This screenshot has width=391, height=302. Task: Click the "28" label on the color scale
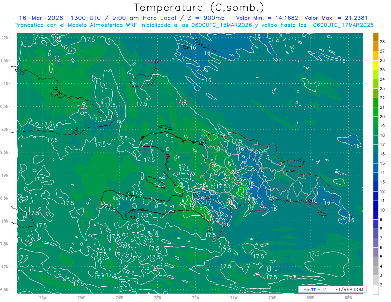point(383,42)
